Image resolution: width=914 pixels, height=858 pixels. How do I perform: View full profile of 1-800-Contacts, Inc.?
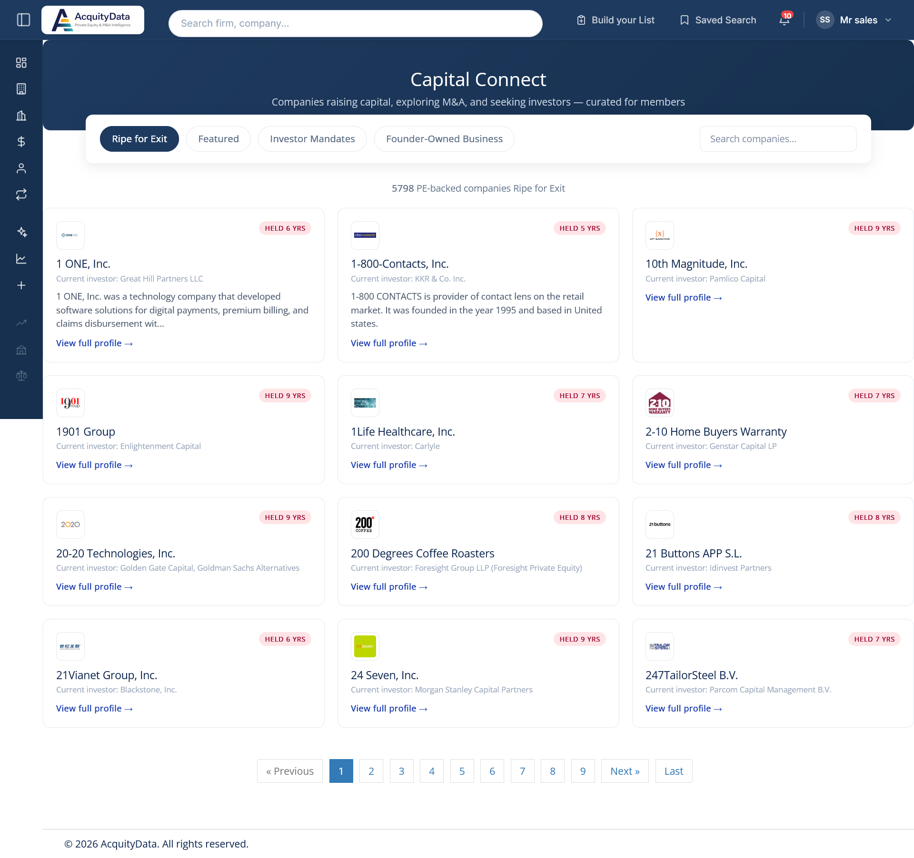tap(389, 343)
